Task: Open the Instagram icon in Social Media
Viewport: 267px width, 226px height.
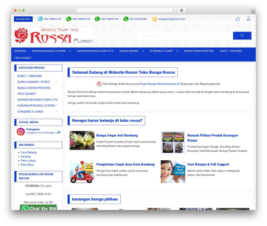Action: 21,131
